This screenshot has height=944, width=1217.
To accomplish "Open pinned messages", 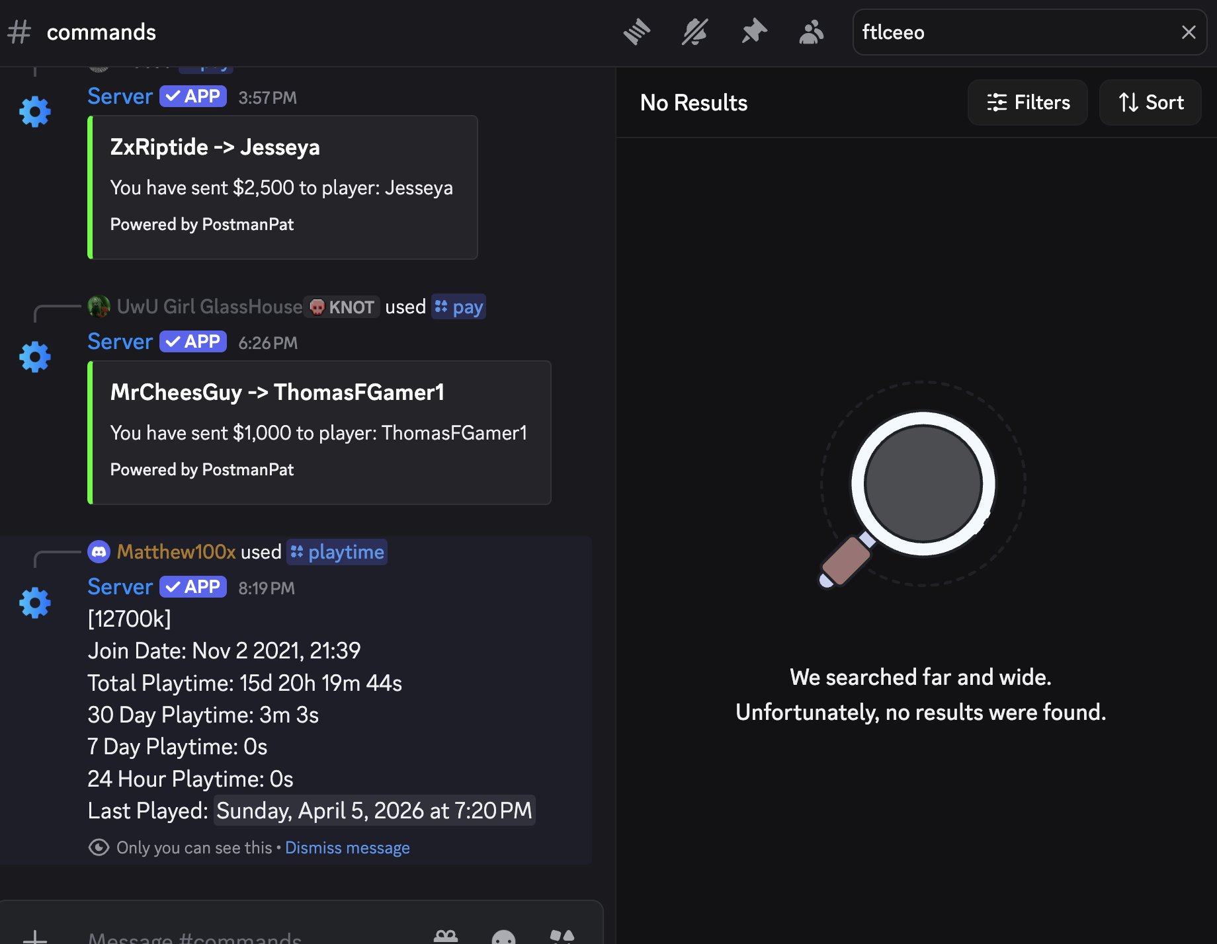I will 753,32.
